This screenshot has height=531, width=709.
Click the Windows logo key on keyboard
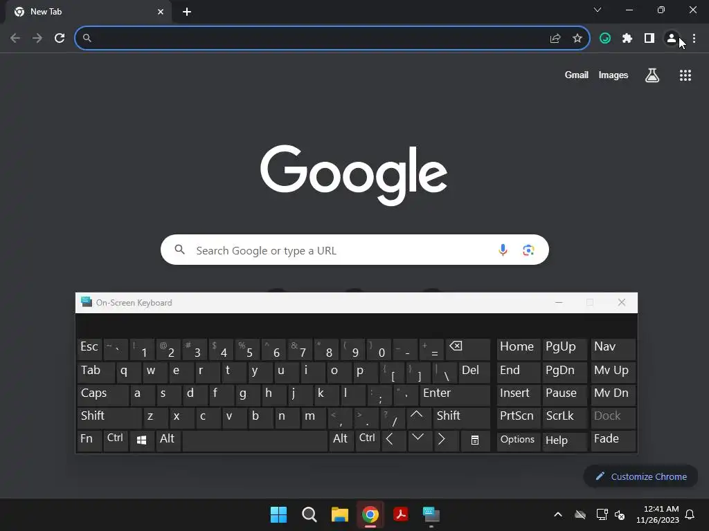pos(141,440)
